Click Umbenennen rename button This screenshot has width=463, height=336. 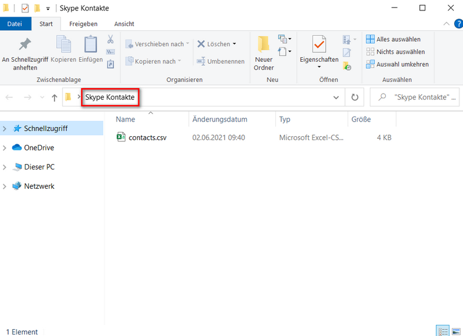pos(220,61)
